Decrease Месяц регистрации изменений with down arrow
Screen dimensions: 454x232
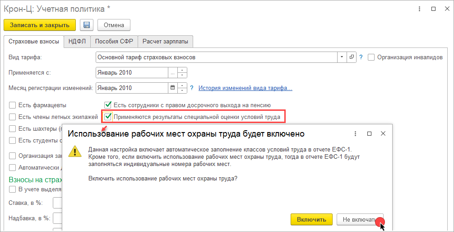coord(182,90)
